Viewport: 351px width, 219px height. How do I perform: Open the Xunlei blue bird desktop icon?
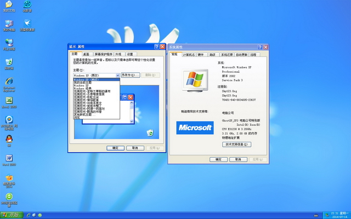pos(27,25)
